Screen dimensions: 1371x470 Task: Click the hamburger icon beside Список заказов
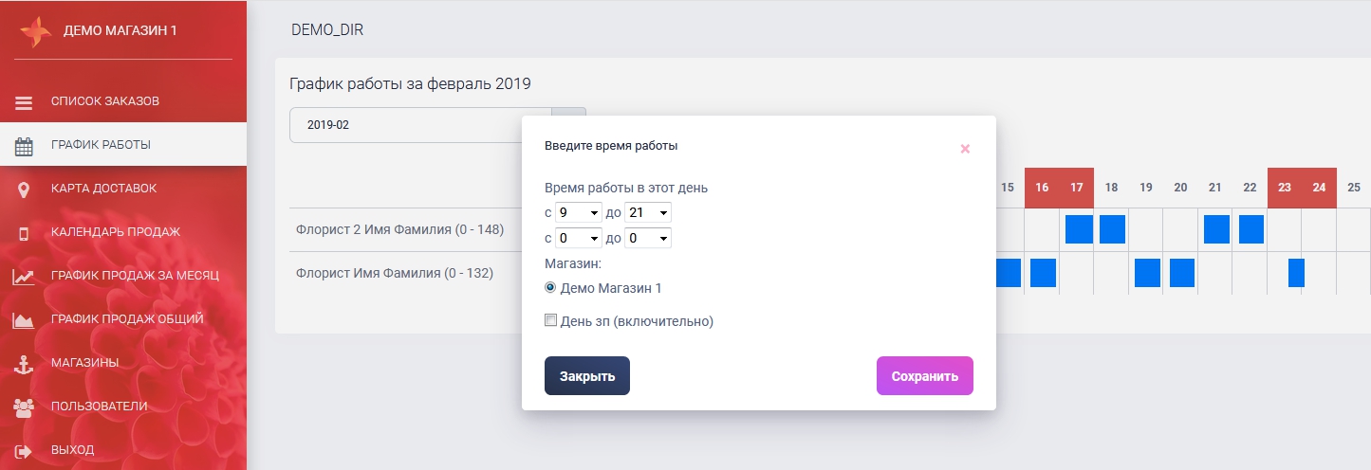pyautogui.click(x=24, y=101)
